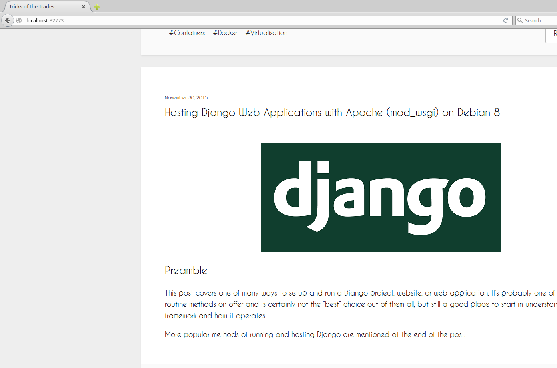
Task: Open the #Docker tag link
Action: (x=225, y=33)
